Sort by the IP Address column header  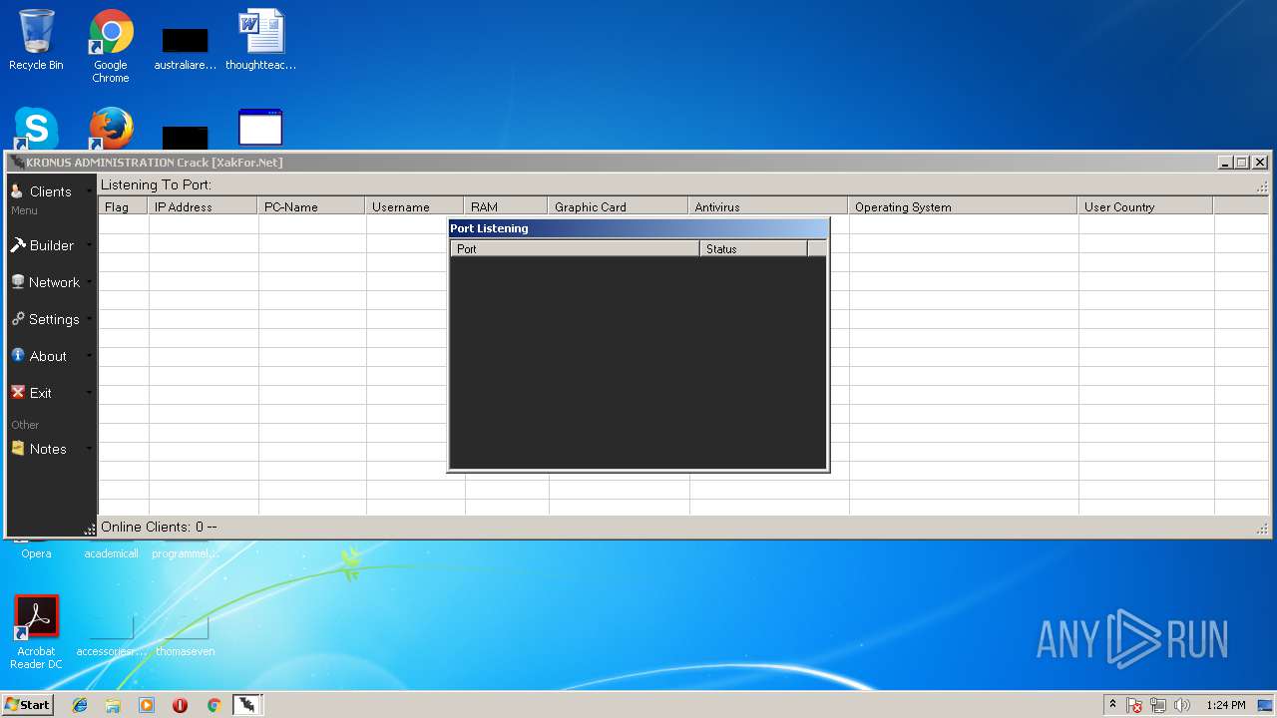click(203, 206)
